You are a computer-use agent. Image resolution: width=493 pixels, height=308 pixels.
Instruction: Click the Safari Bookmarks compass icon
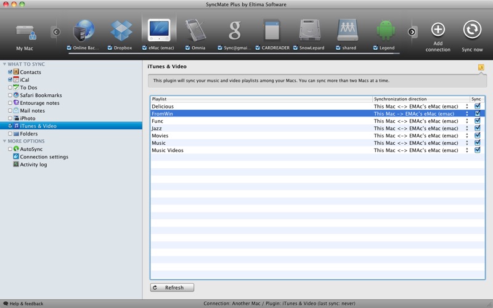pyautogui.click(x=16, y=95)
